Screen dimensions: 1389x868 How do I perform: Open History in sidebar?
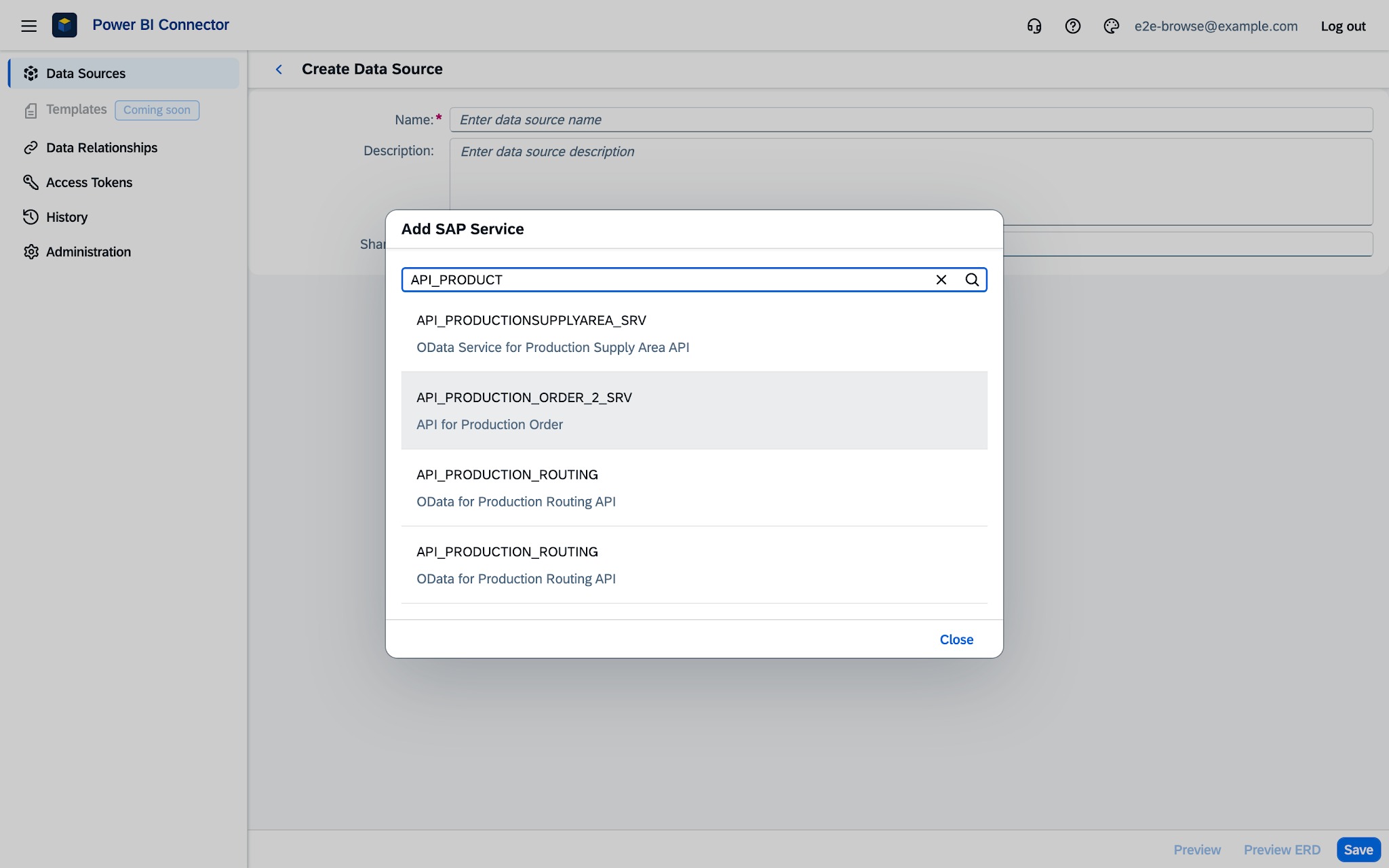click(123, 217)
